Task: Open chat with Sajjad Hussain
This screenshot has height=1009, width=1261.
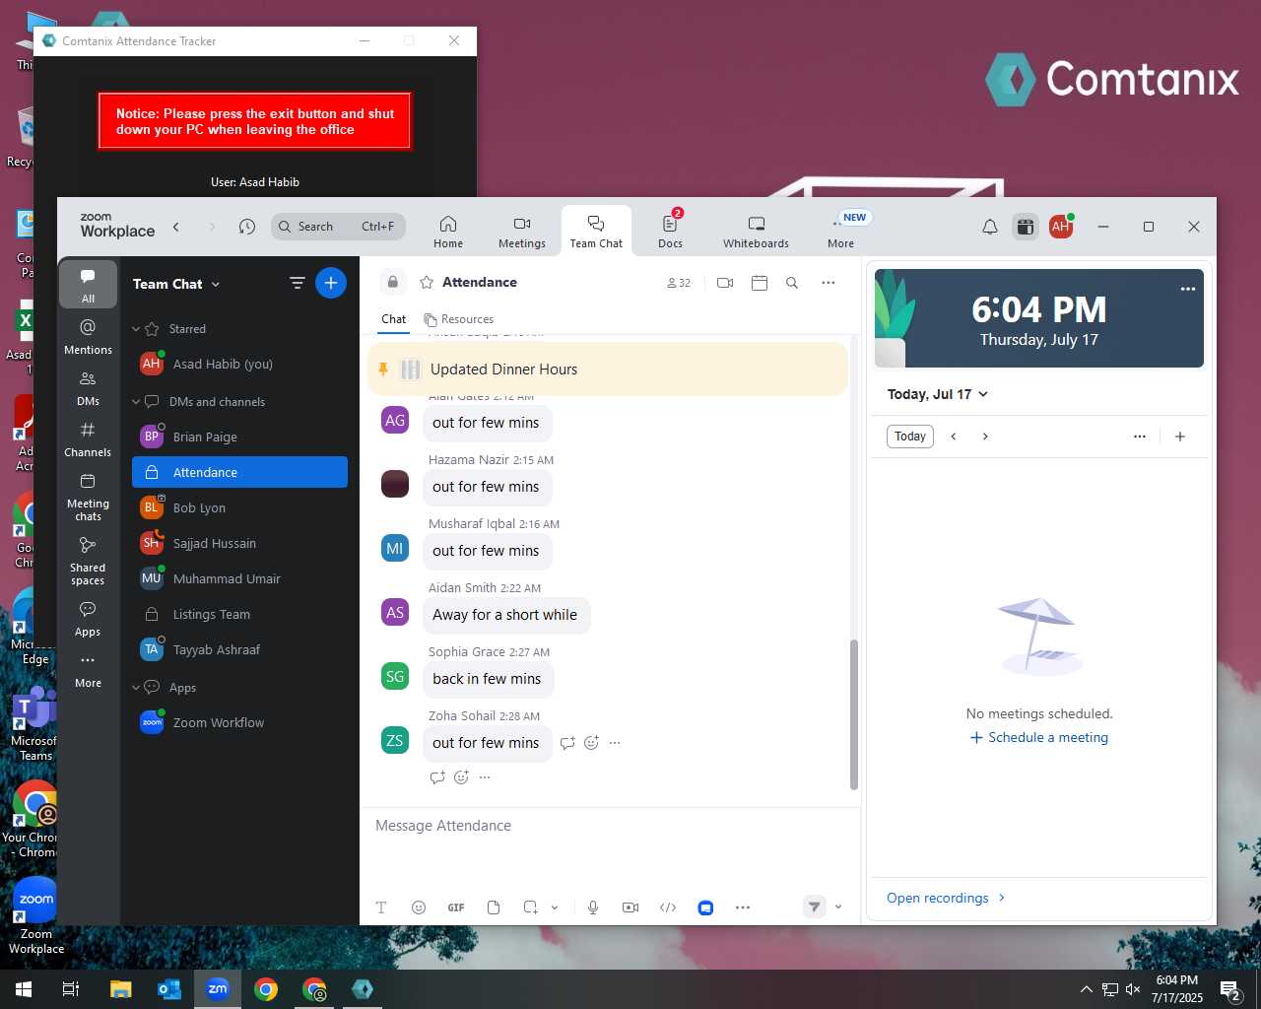Action: (239, 543)
